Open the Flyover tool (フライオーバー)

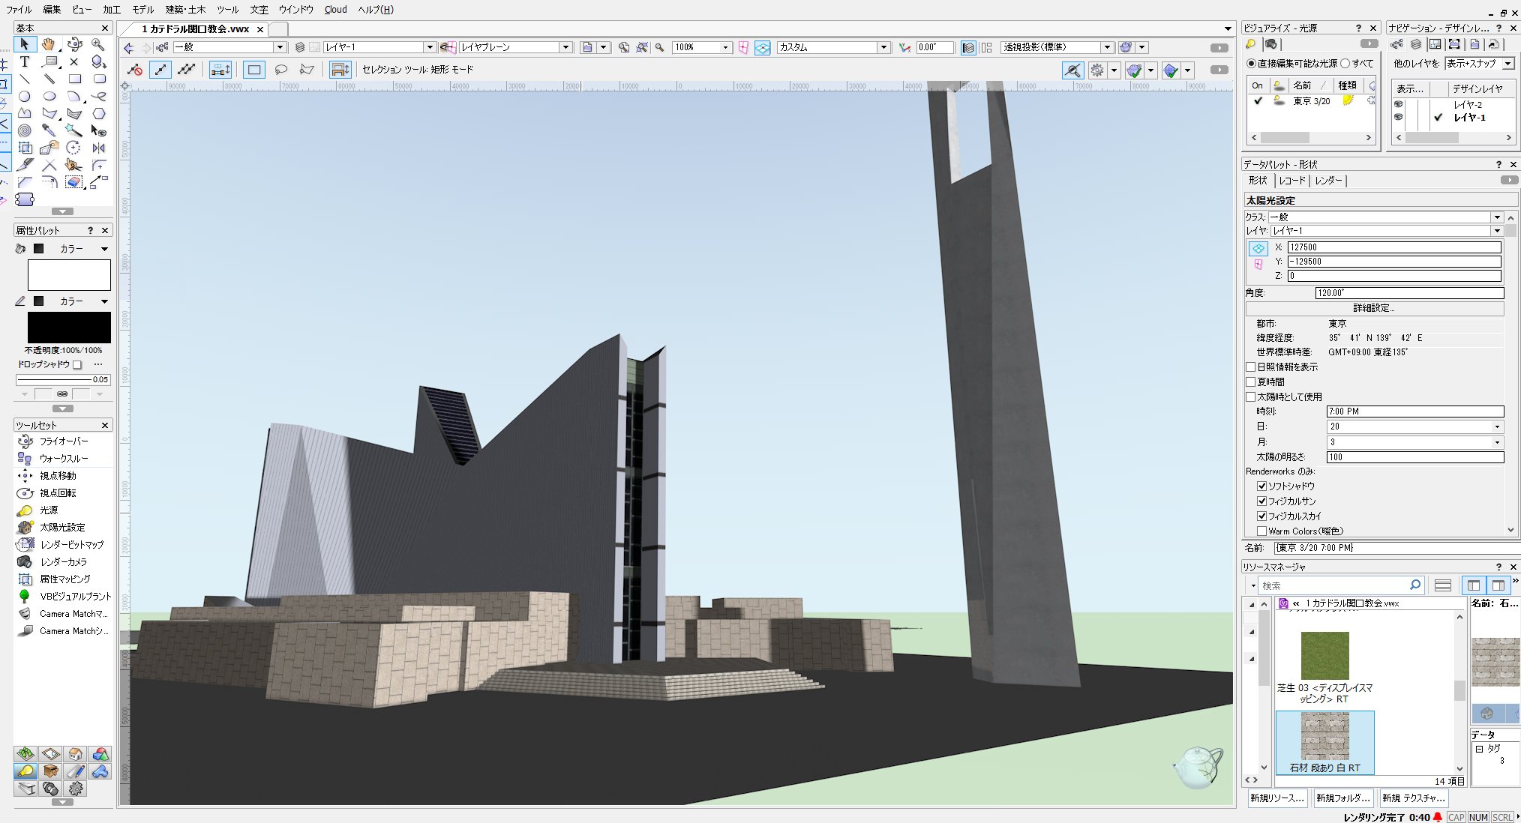[63, 441]
